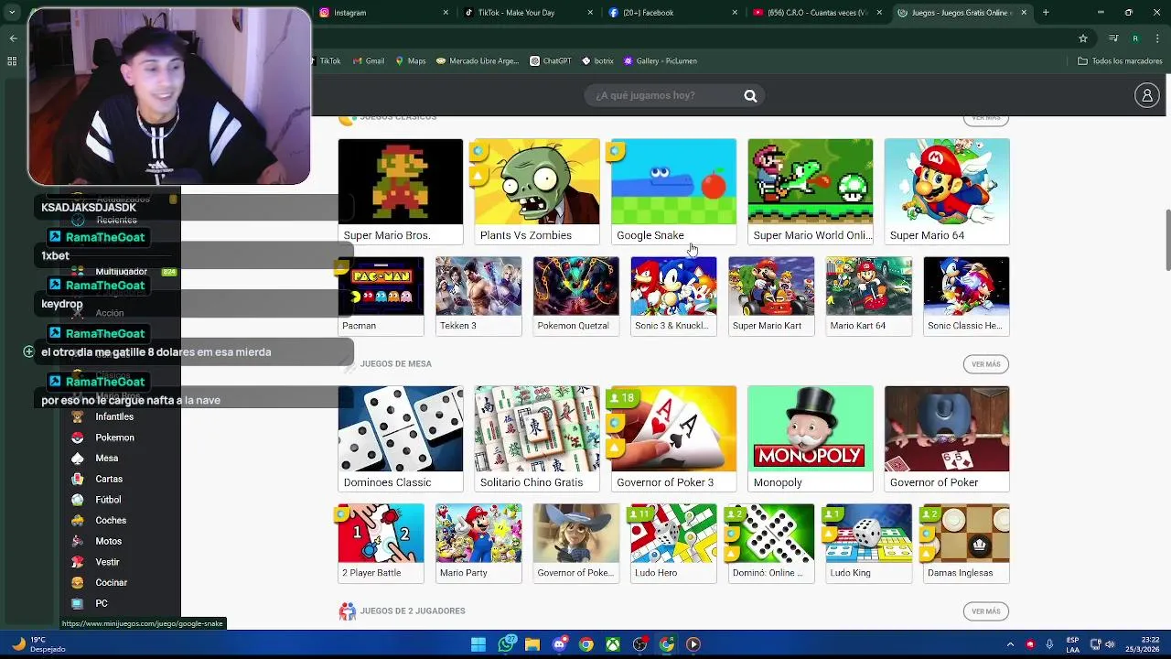This screenshot has width=1171, height=659.
Task: Open the Mario Kart 64 game
Action: click(x=869, y=296)
